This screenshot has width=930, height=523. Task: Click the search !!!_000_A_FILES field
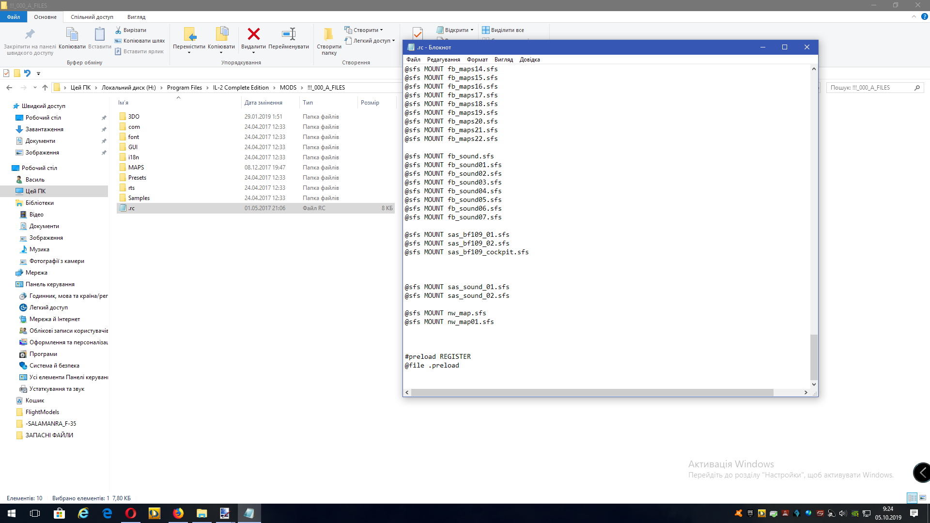pyautogui.click(x=870, y=88)
